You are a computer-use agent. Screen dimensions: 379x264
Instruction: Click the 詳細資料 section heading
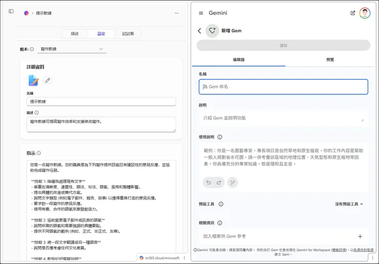pyautogui.click(x=35, y=67)
